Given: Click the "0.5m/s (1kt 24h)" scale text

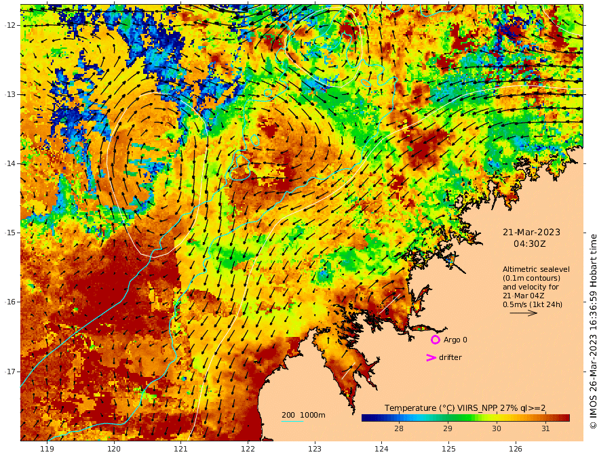Looking at the screenshot, I should tap(533, 304).
